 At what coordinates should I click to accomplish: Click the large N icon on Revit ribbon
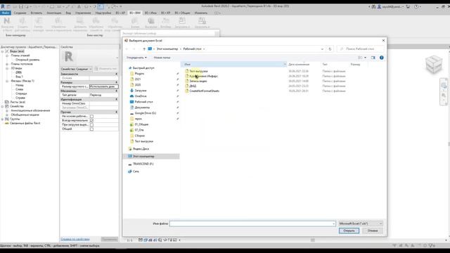click(7, 20)
